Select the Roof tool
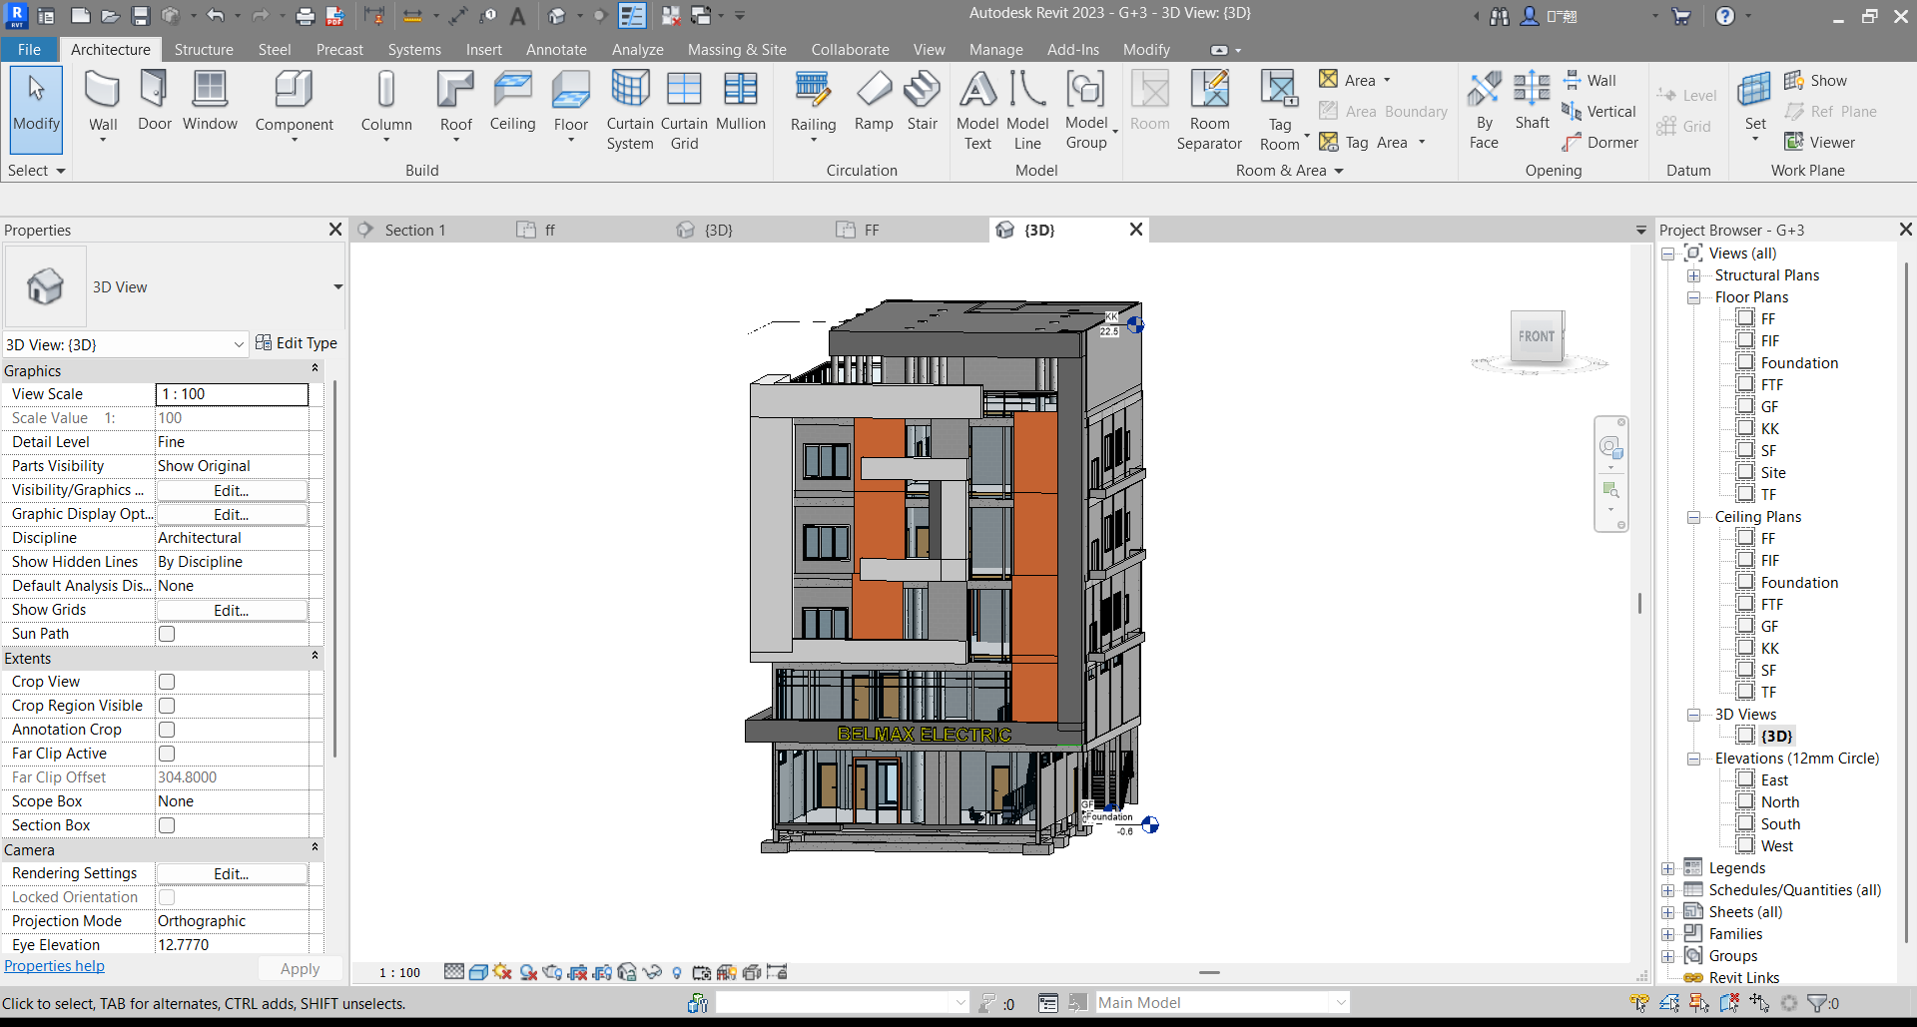This screenshot has height=1027, width=1917. [455, 104]
